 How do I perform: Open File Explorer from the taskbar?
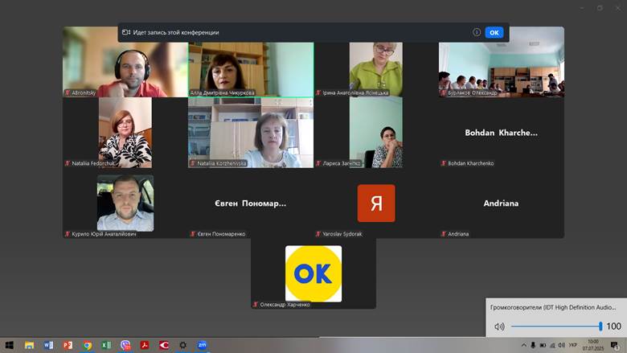point(29,345)
